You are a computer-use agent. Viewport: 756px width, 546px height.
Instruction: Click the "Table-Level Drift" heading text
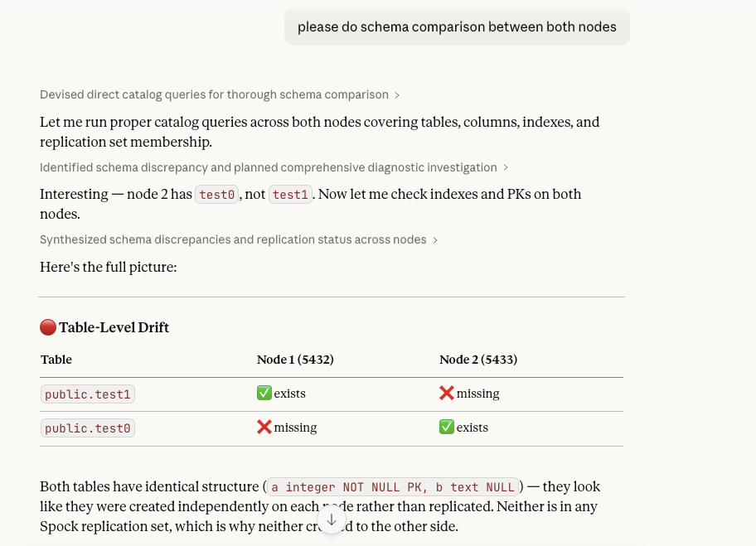pos(114,327)
